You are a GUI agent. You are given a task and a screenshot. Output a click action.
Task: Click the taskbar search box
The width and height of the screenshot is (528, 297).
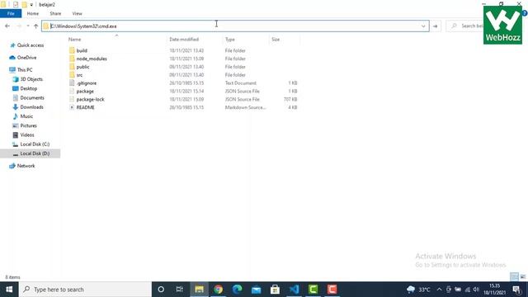click(x=85, y=290)
